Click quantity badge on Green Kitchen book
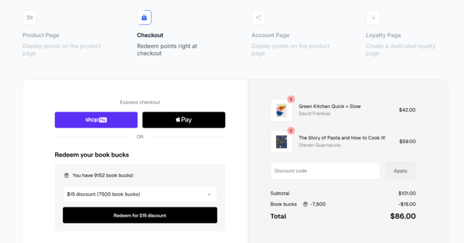464x243 pixels. coord(291,99)
